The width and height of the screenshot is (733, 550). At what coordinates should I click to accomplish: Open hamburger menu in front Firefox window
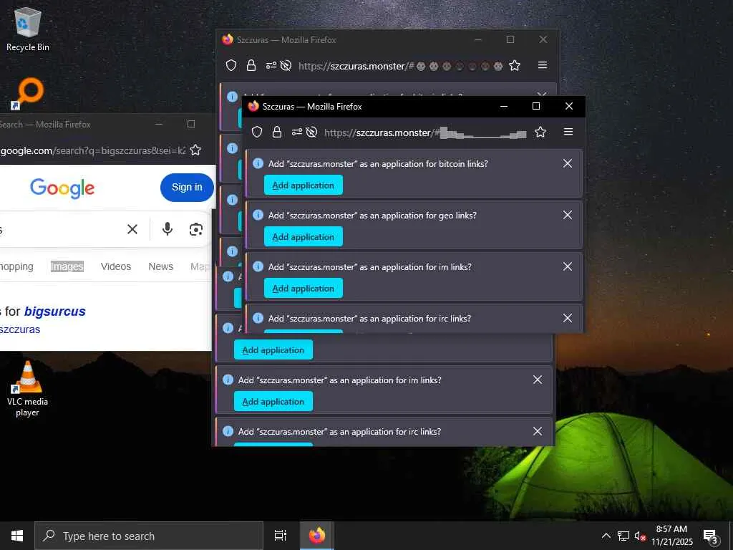coord(568,132)
